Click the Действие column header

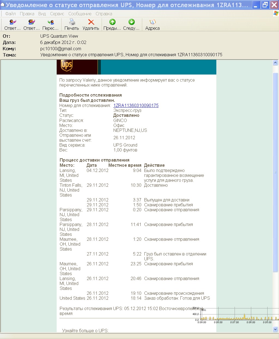154,165
